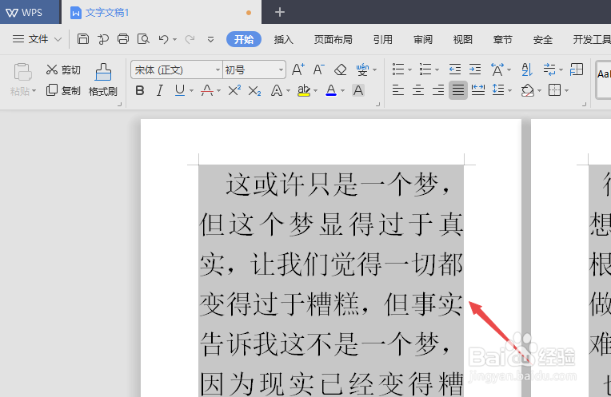Click the Redo arrow
This screenshot has width=611, height=397.
[x=190, y=39]
